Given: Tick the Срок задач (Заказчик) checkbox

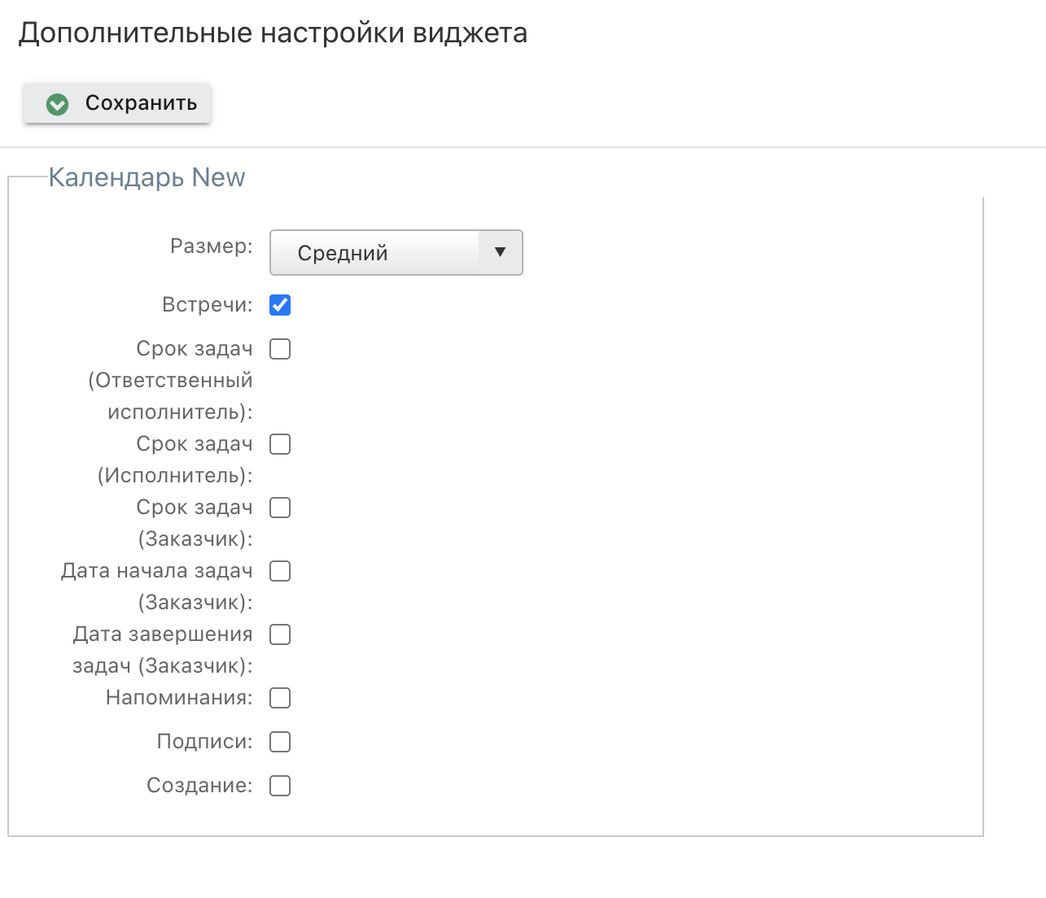Looking at the screenshot, I should pyautogui.click(x=280, y=508).
